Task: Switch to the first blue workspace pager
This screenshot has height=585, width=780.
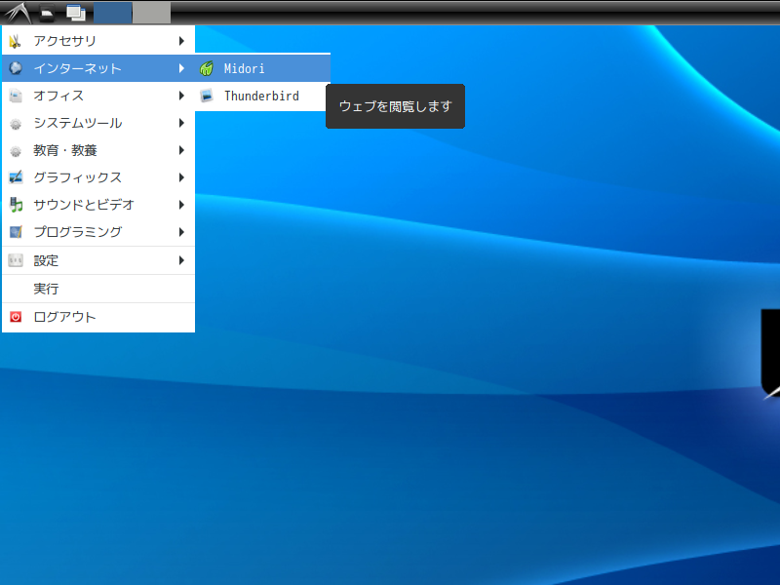Action: pyautogui.click(x=113, y=13)
